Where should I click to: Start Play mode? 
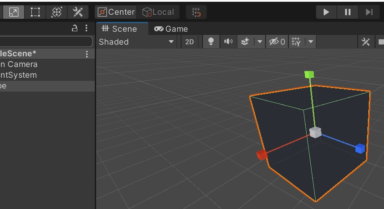coord(326,12)
